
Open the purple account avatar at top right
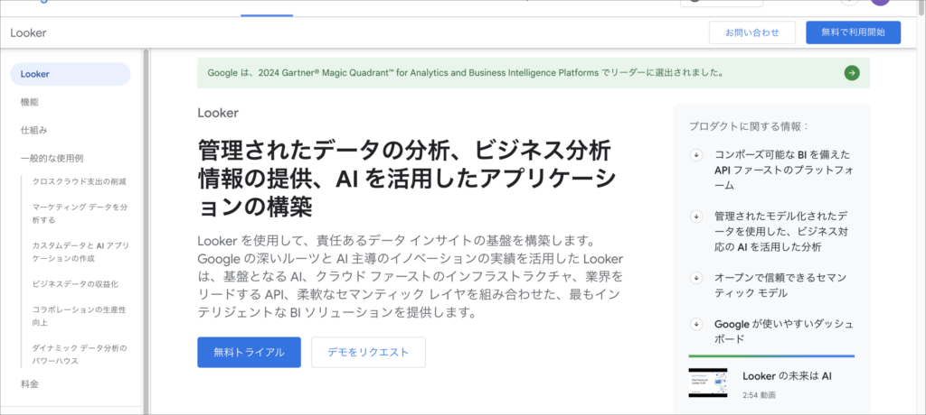point(880,3)
